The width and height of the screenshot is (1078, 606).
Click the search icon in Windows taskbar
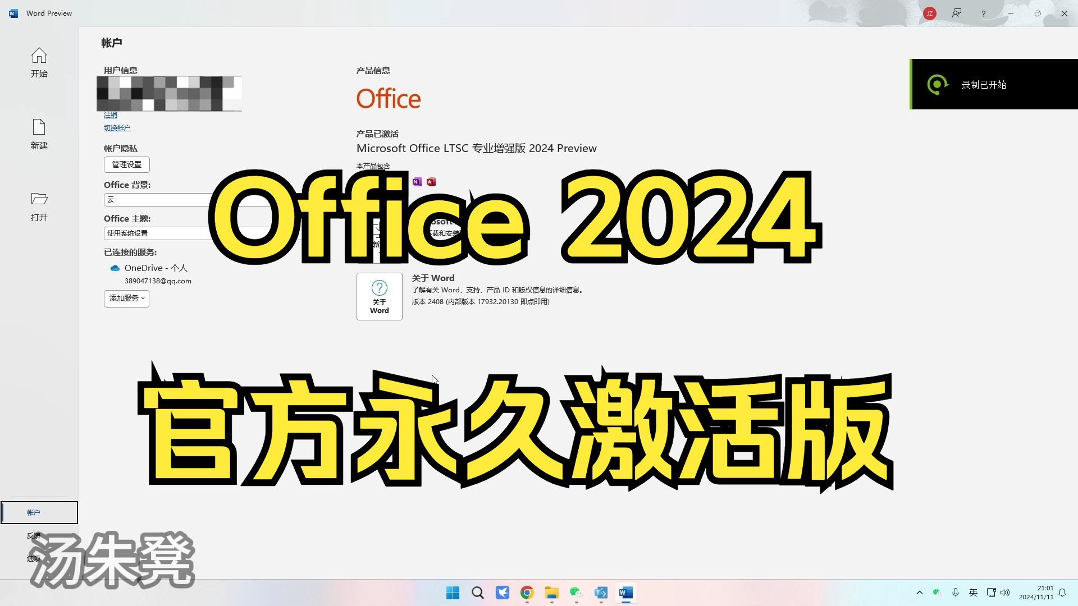pos(478,592)
